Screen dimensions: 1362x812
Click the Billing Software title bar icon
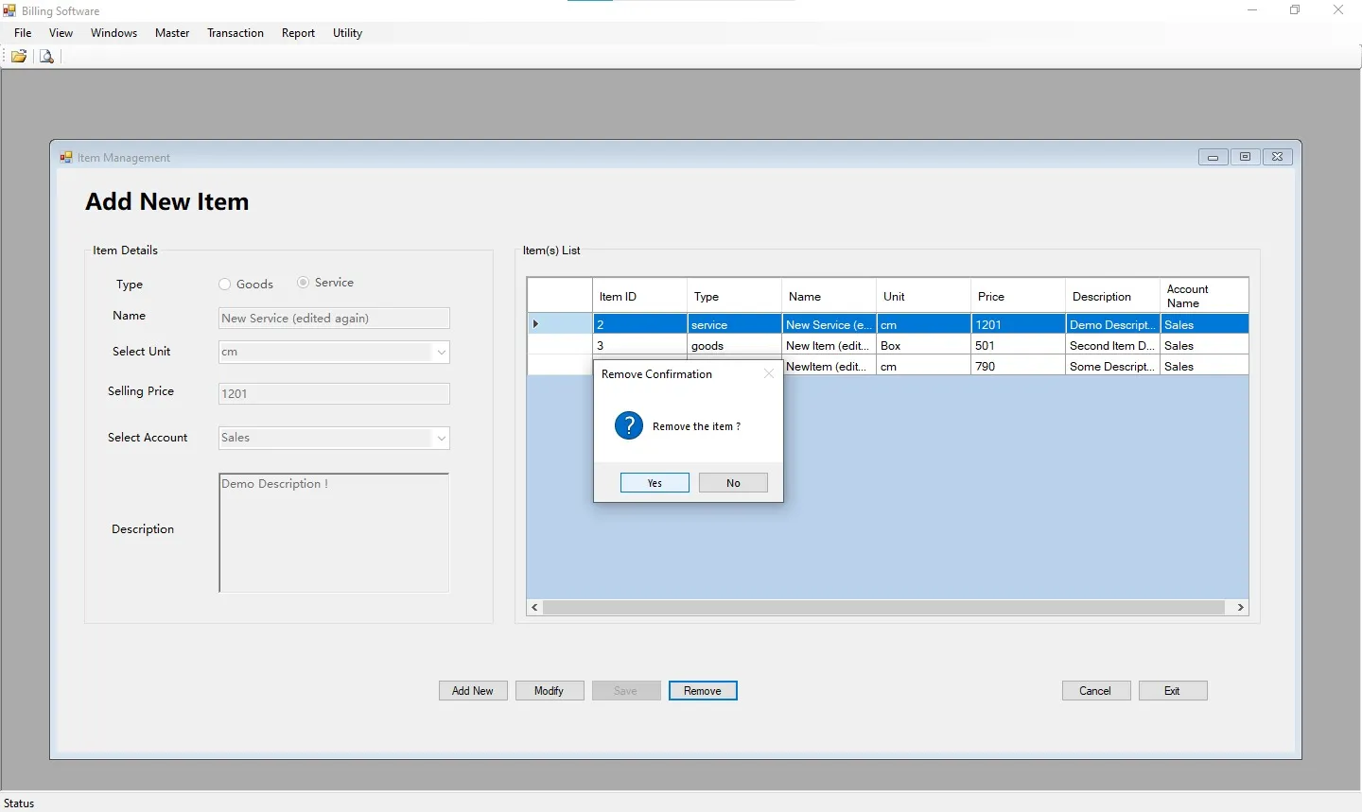tap(9, 10)
